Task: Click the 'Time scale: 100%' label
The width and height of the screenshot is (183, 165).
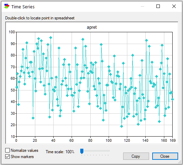Action: pyautogui.click(x=60, y=152)
